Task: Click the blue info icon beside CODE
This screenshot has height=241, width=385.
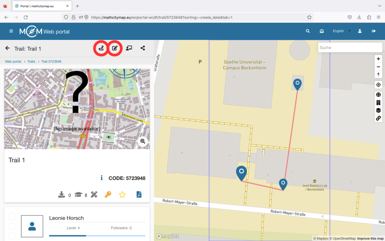Action: pyautogui.click(x=102, y=178)
